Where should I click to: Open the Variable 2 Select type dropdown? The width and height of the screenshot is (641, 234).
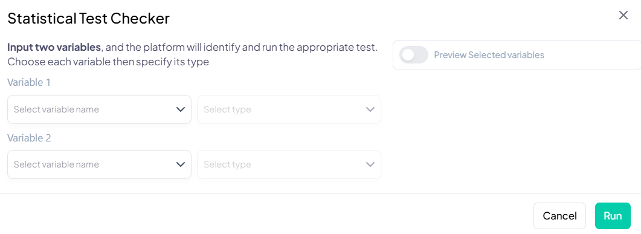[289, 164]
